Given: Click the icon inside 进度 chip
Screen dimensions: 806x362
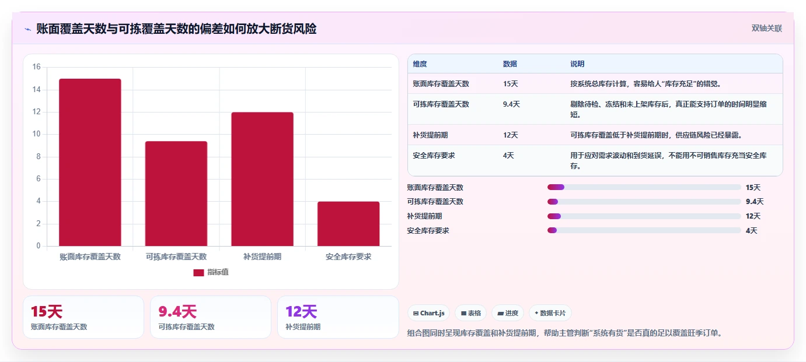Looking at the screenshot, I should (500, 313).
